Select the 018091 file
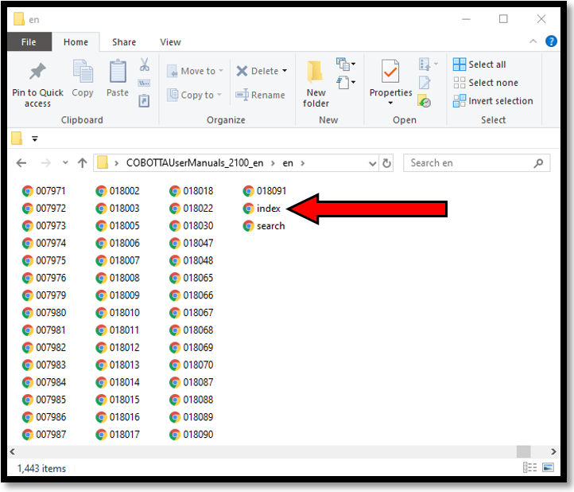The height and width of the screenshot is (492, 574). [x=264, y=191]
